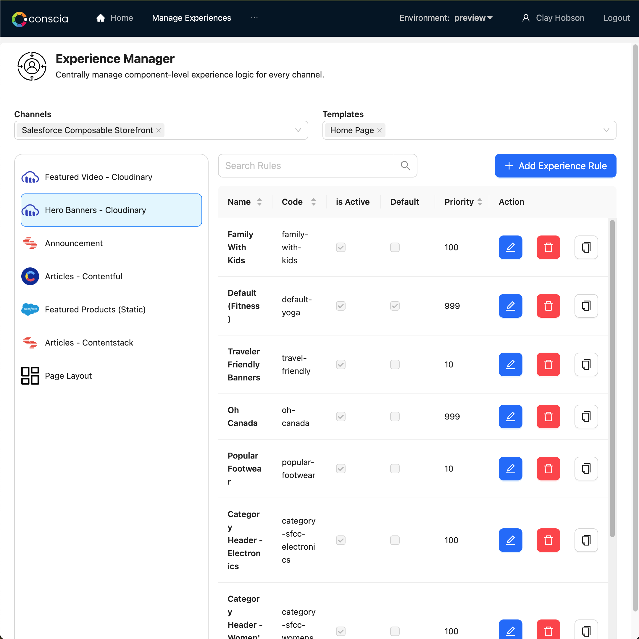The width and height of the screenshot is (639, 639).
Task: Enable Default checkbox for Family With Kids
Action: 395,247
